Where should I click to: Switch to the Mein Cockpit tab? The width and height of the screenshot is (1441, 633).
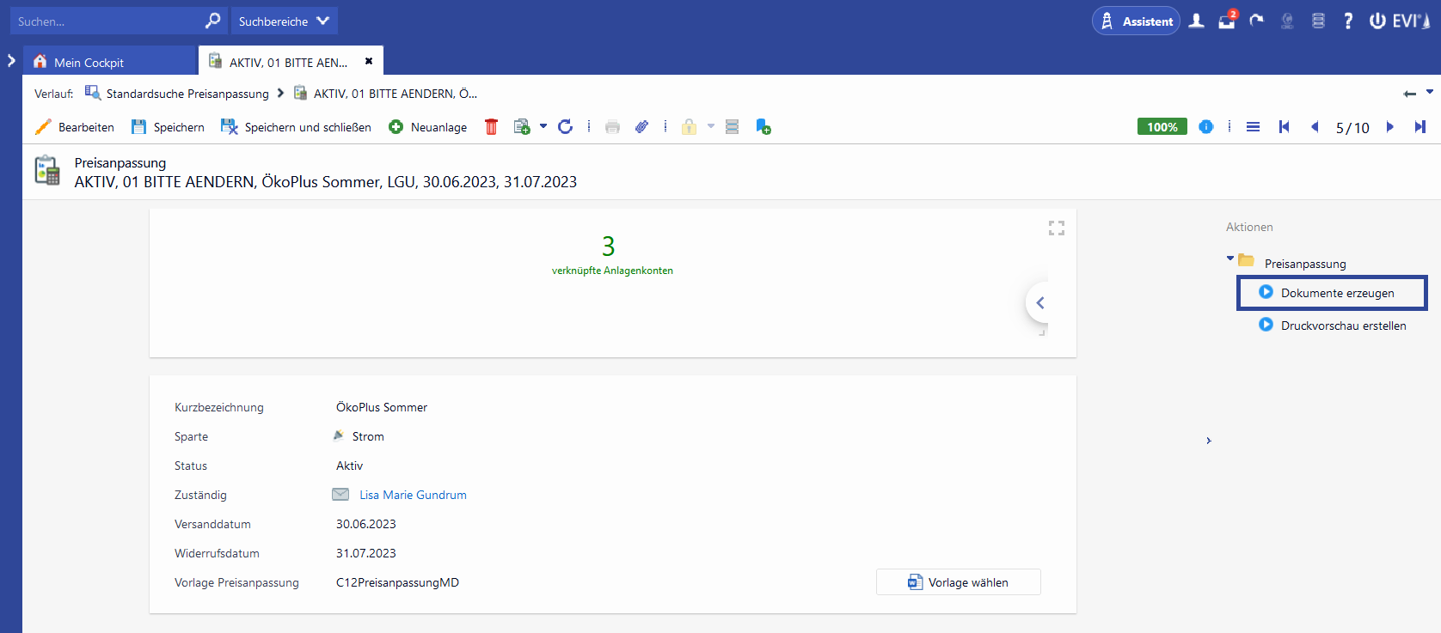[x=89, y=63]
